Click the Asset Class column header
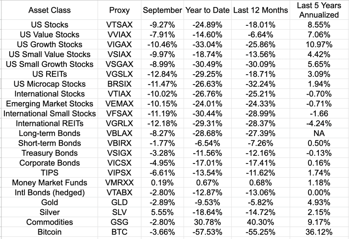This screenshot has width=349, height=239. 49,10
